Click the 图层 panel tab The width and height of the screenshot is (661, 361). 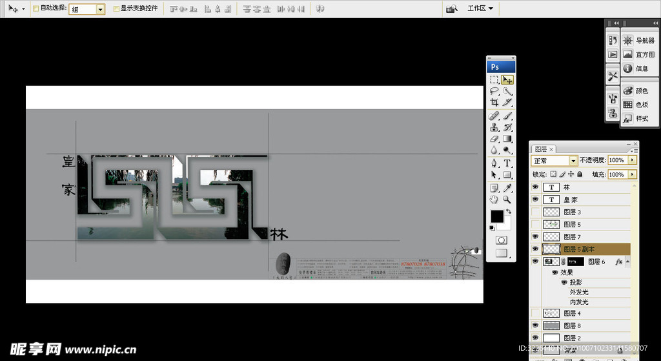tap(540, 149)
